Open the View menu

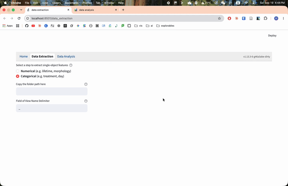point(45,3)
